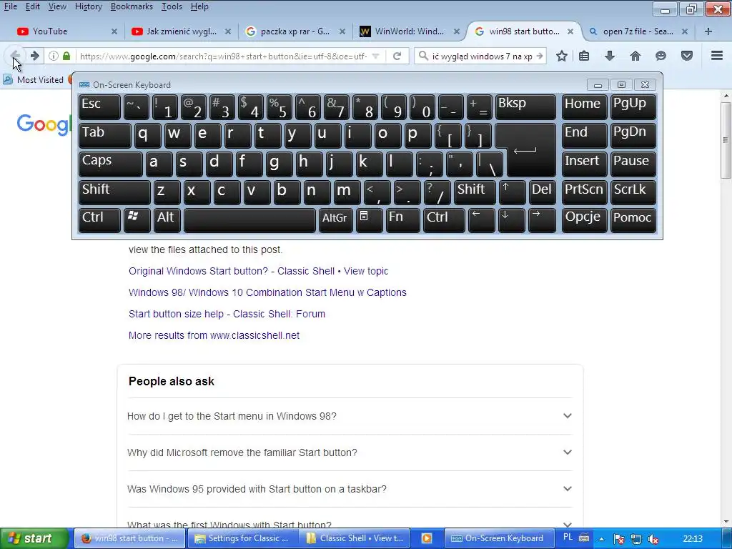This screenshot has height=549, width=732.
Task: Open "More results from www.classicshell.net"
Action: [214, 336]
